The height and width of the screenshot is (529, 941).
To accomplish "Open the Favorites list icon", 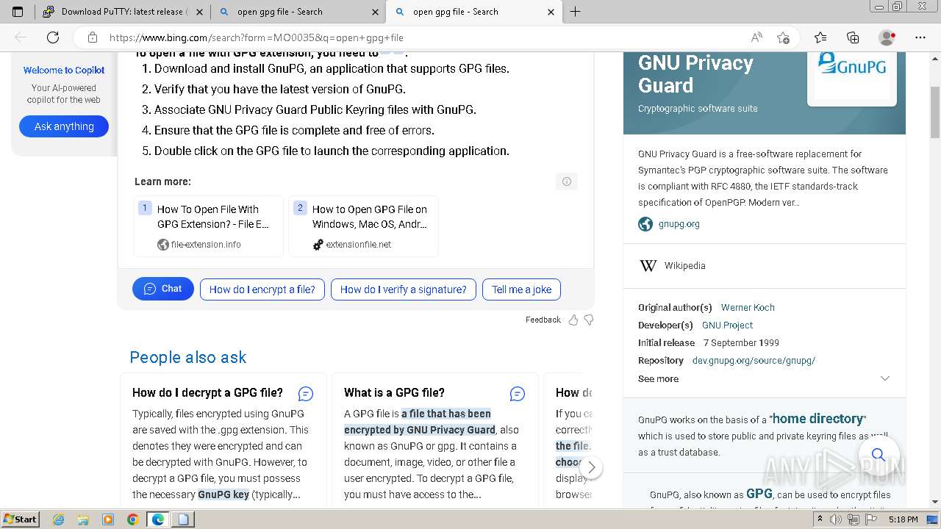I will pyautogui.click(x=820, y=37).
